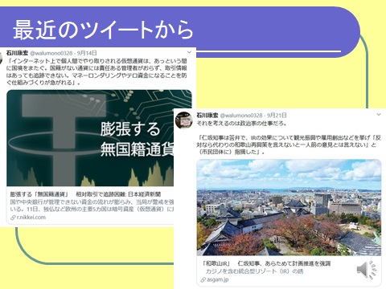Open the 9月21日 tweet date link
The height and width of the screenshot is (289, 386).
(277, 116)
